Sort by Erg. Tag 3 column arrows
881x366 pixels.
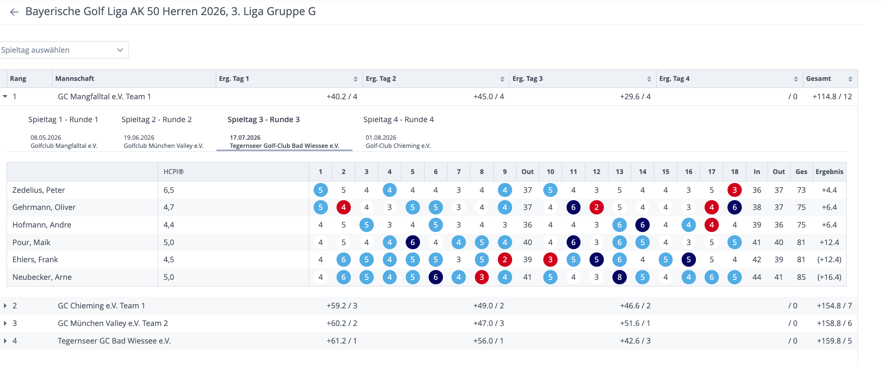click(x=649, y=79)
